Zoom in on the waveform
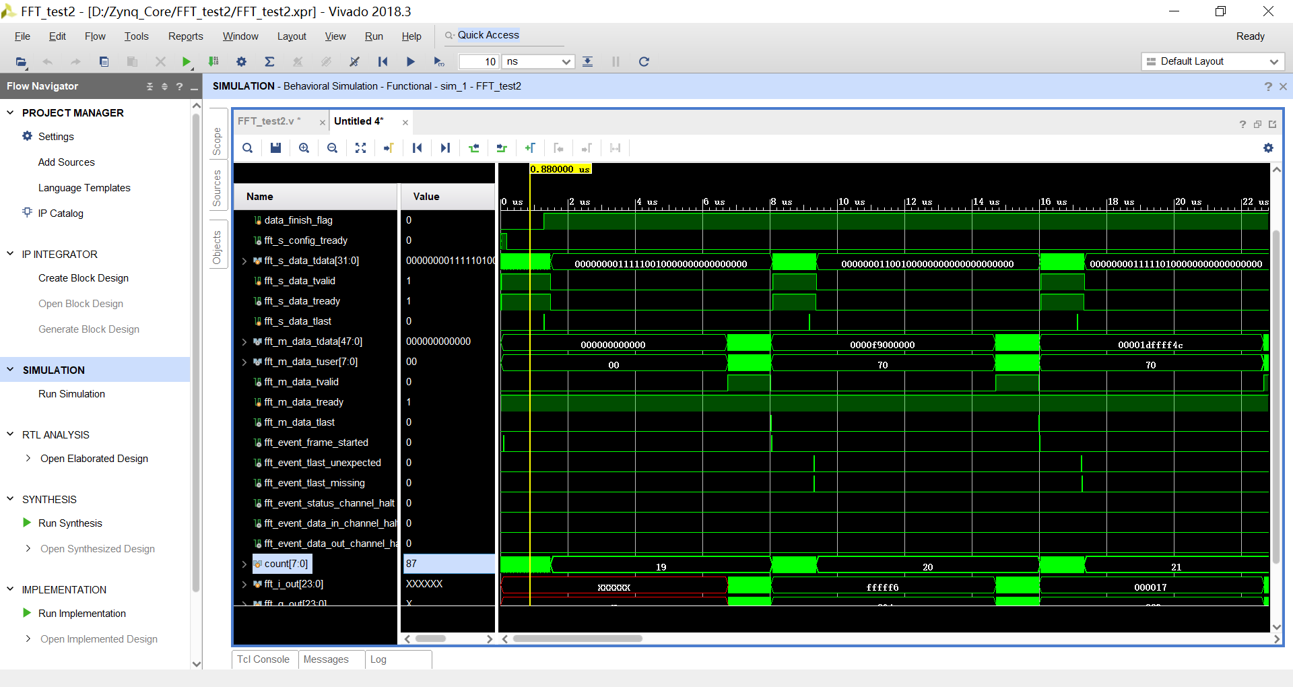This screenshot has height=687, width=1293. point(304,148)
